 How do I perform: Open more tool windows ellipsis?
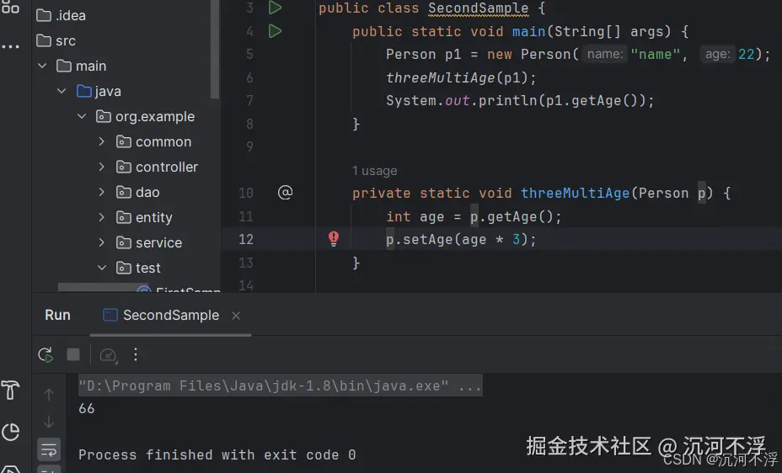click(10, 47)
